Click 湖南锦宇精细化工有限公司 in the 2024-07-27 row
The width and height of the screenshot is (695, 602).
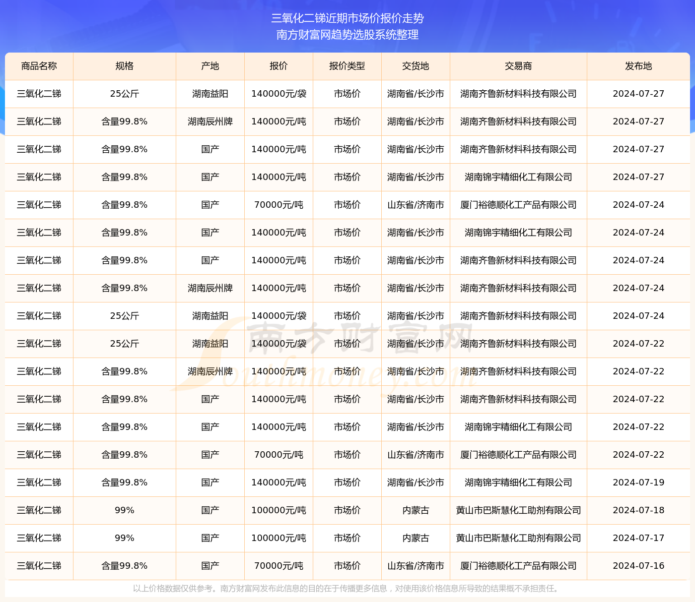(518, 177)
